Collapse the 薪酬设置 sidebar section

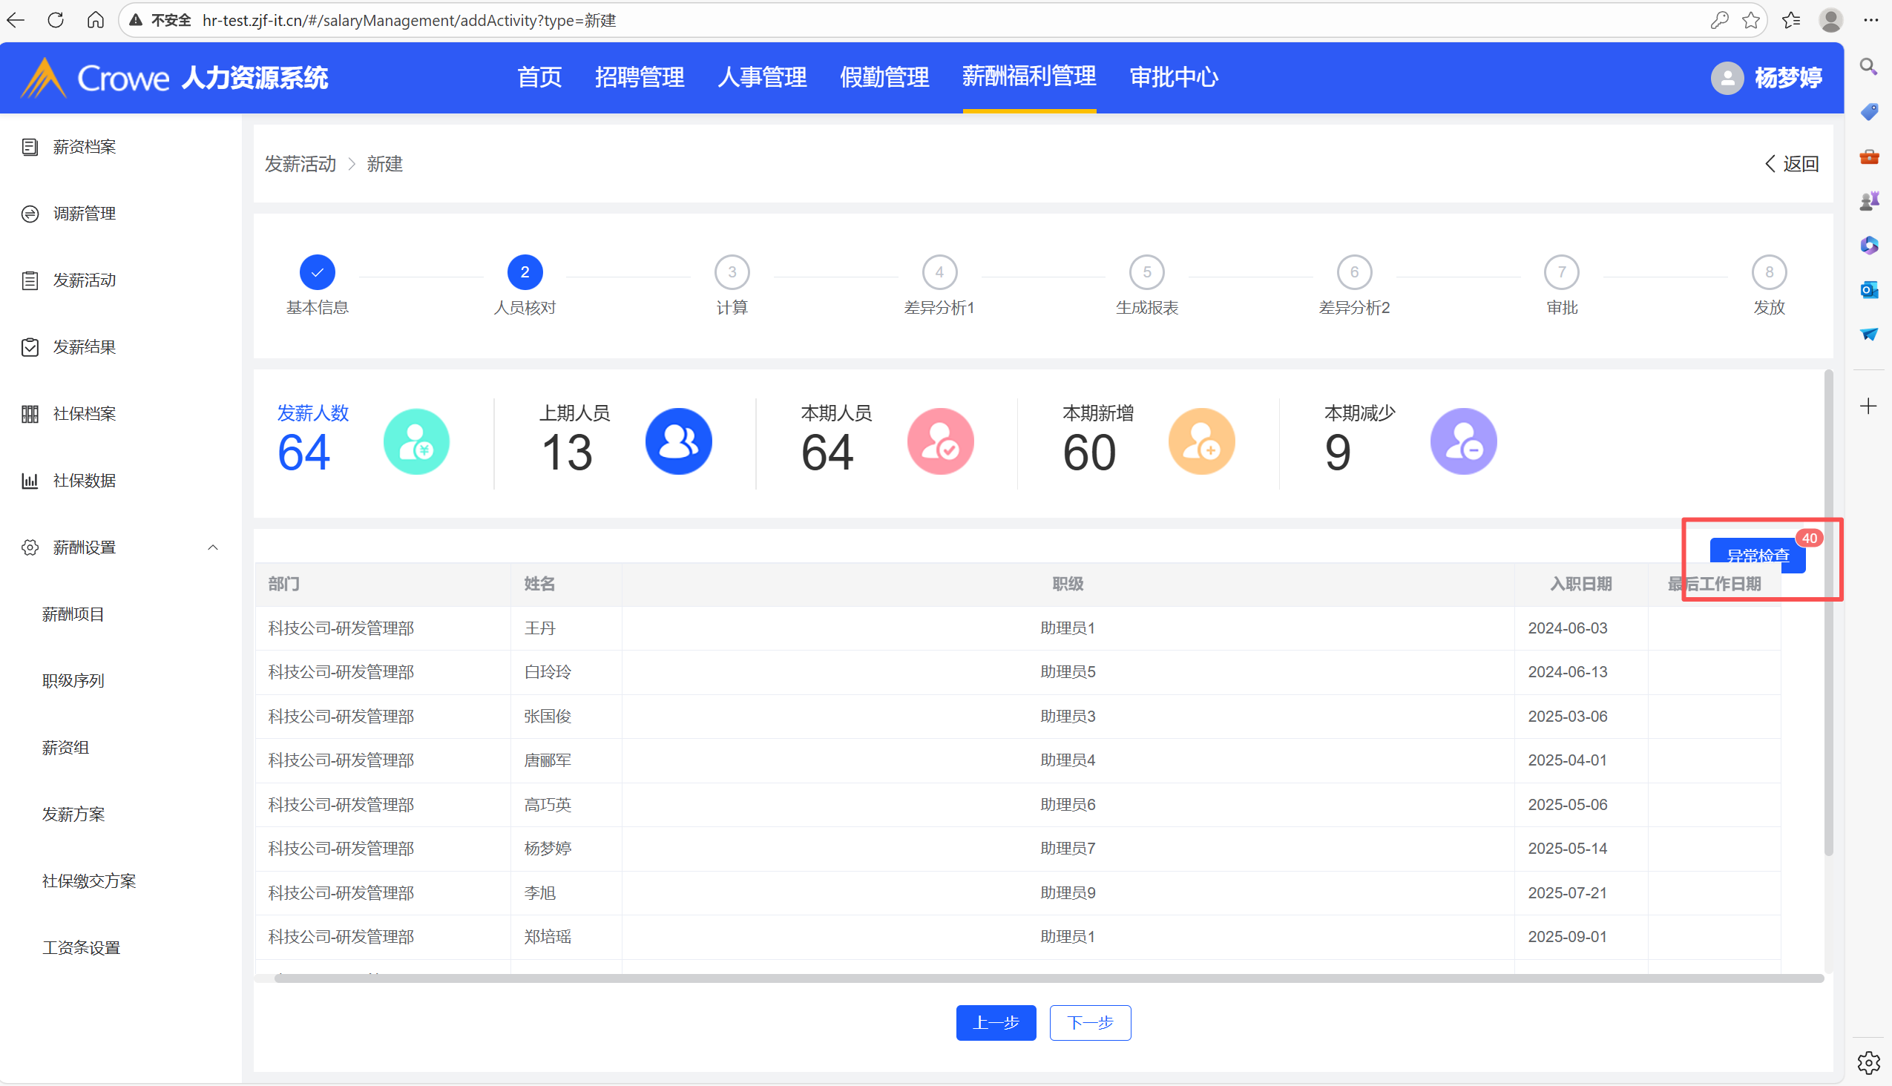coord(213,547)
